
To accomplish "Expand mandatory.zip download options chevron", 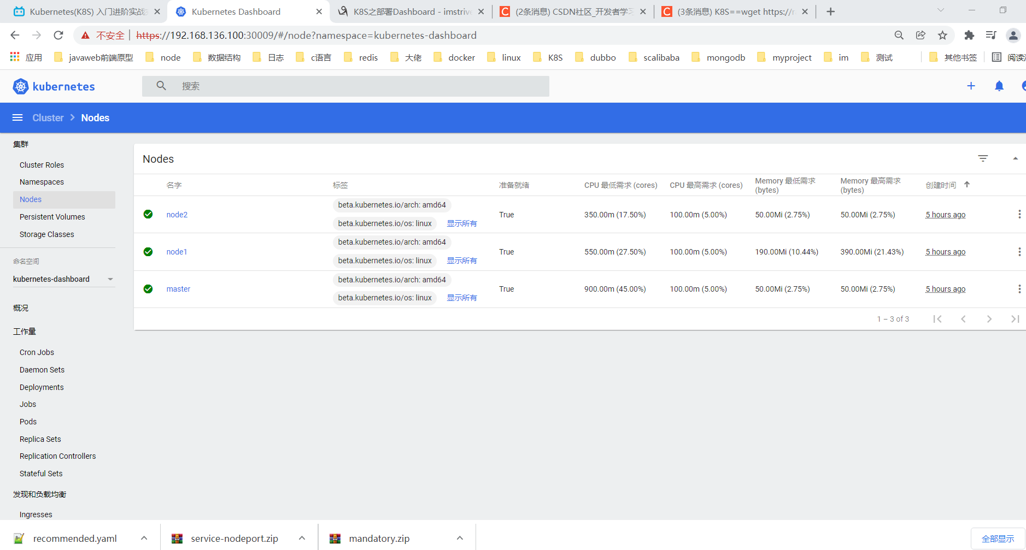I will click(460, 538).
